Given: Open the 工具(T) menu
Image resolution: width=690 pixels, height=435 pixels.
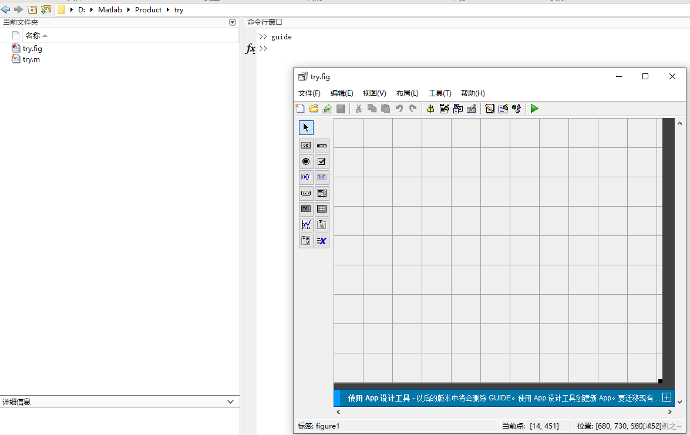Looking at the screenshot, I should point(440,93).
